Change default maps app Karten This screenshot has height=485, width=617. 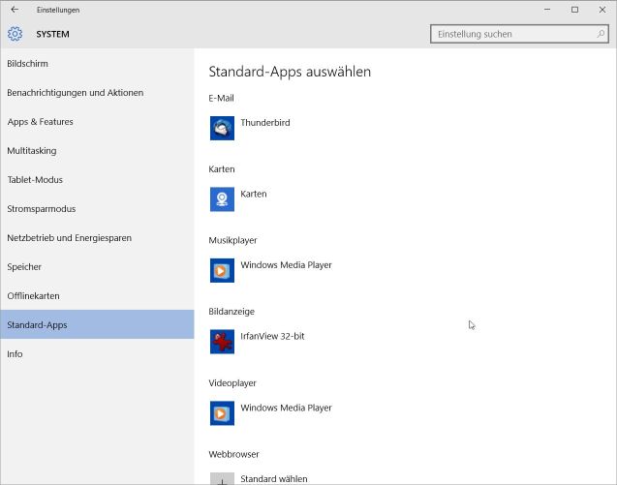pyautogui.click(x=238, y=199)
